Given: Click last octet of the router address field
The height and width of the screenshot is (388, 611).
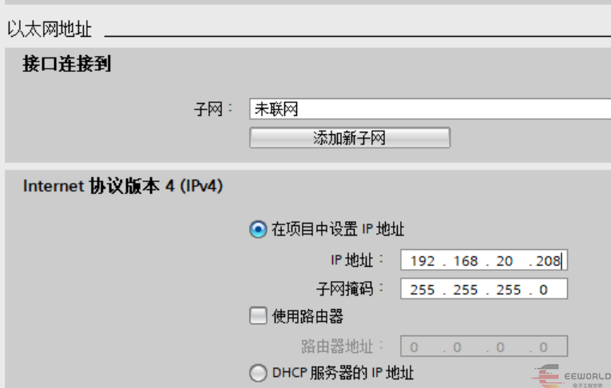Looking at the screenshot, I should coord(543,346).
